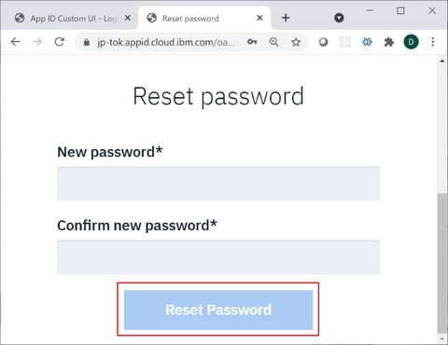Reload the current page

click(60, 42)
